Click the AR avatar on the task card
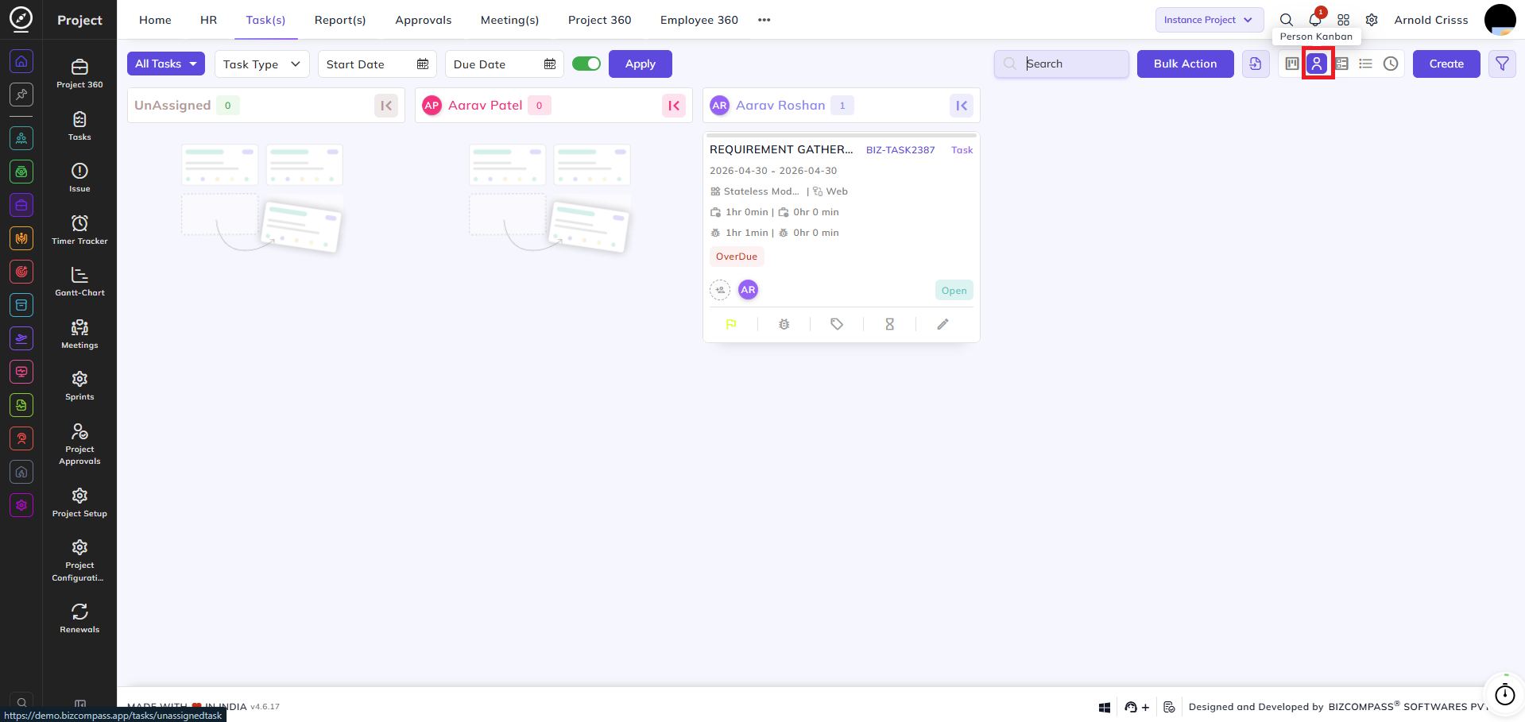The image size is (1525, 722). tap(748, 290)
